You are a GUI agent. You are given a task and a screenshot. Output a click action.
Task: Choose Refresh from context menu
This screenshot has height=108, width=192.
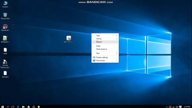105,42
